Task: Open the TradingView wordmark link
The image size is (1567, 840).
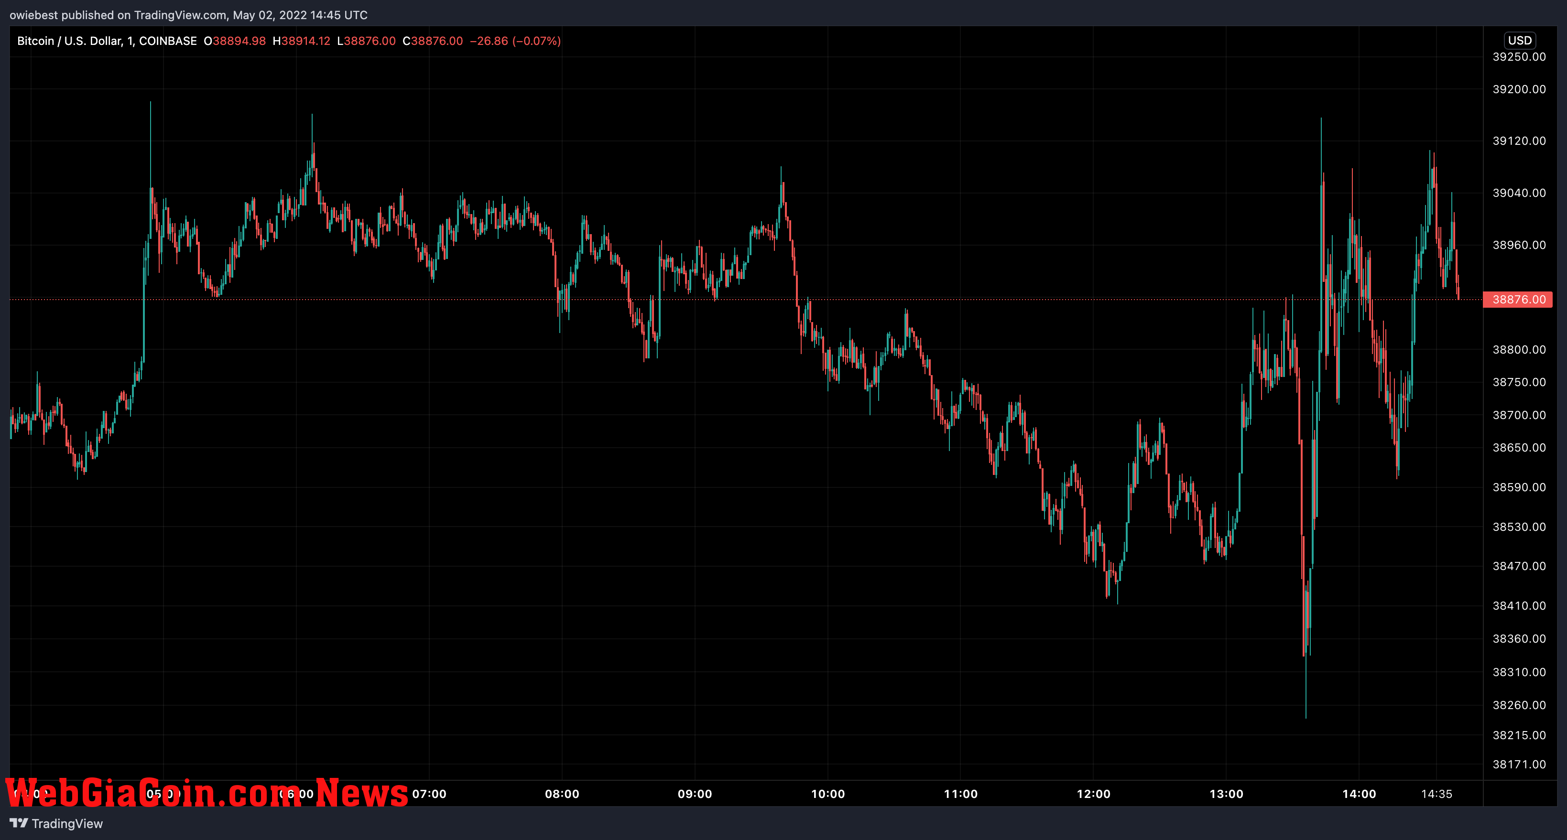Action: coord(67,824)
